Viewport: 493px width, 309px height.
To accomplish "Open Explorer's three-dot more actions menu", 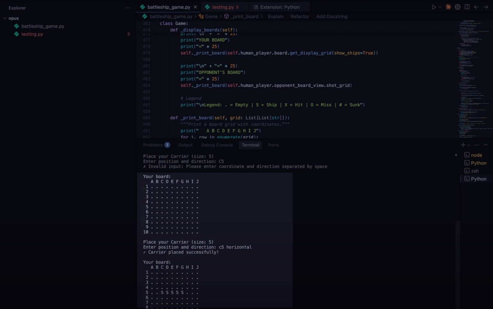I will pos(128,8).
